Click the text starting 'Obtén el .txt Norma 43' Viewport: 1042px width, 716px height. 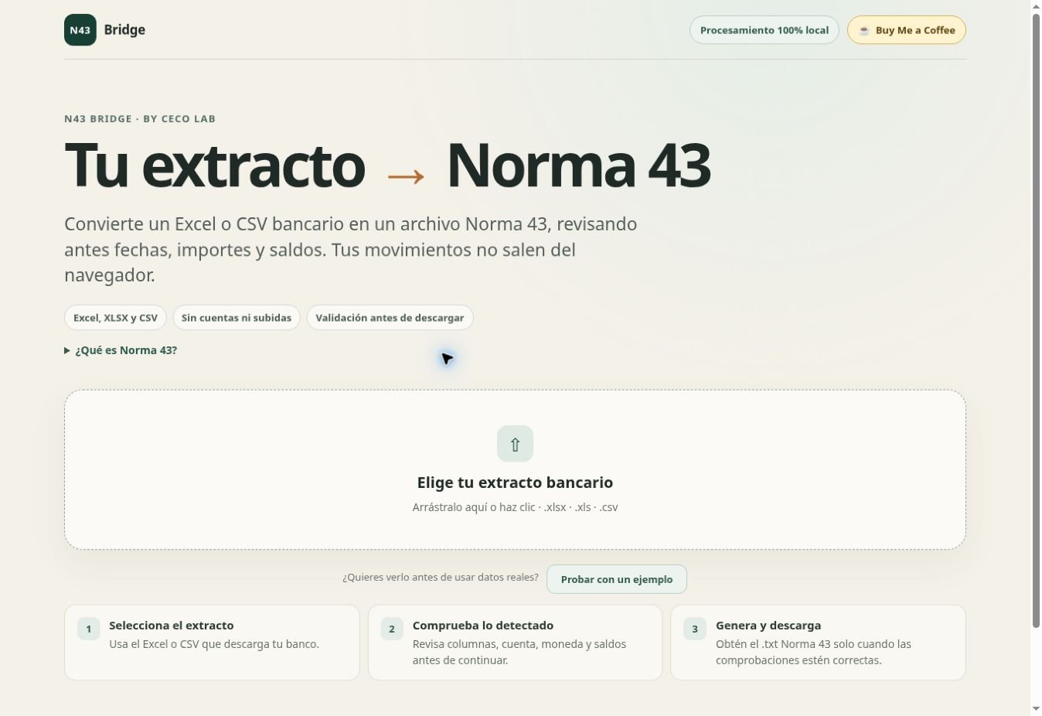coord(813,652)
